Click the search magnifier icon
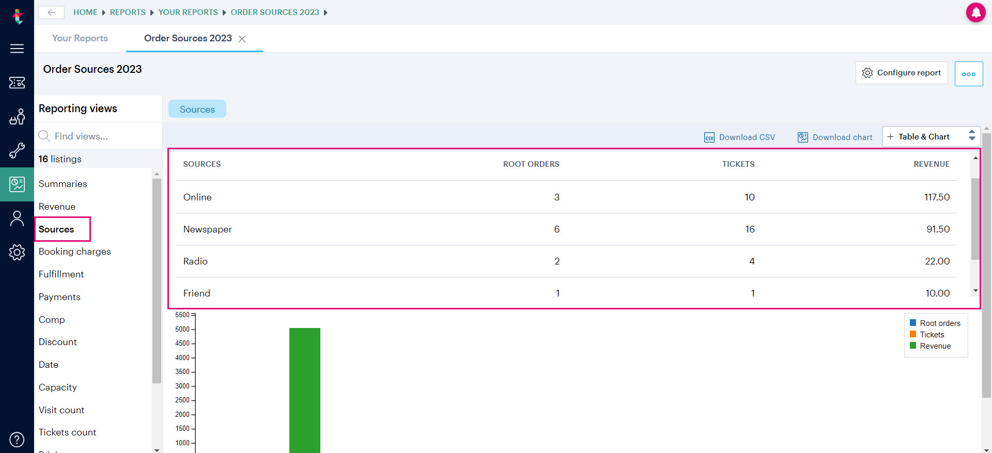Image resolution: width=992 pixels, height=453 pixels. [44, 136]
